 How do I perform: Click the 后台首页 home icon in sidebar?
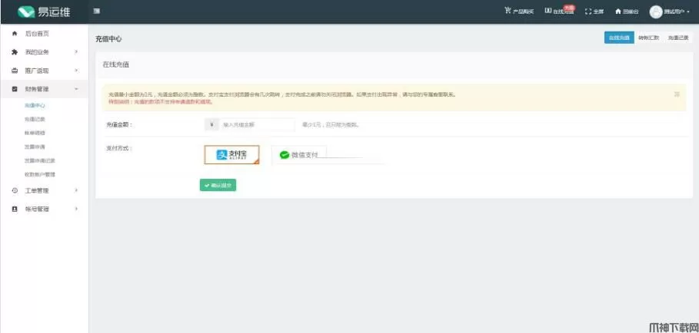[15, 33]
